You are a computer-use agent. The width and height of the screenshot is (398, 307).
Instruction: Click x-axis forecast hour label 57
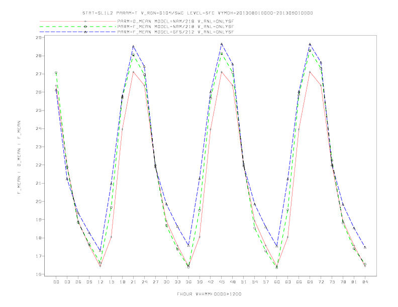click(266, 282)
